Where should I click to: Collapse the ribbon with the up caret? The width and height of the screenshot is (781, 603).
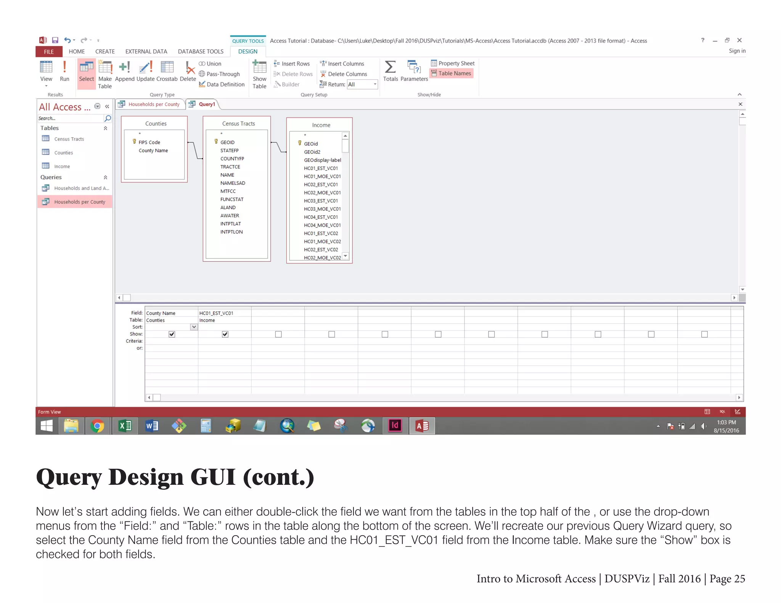739,95
